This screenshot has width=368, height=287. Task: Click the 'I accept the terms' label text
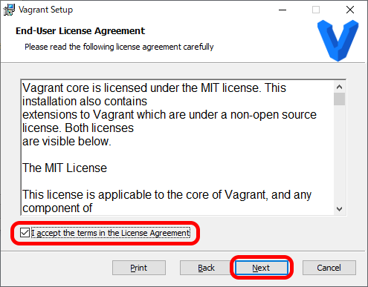[111, 233]
